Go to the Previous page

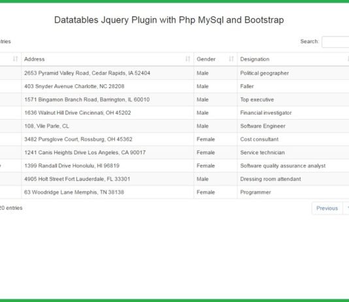327,209
